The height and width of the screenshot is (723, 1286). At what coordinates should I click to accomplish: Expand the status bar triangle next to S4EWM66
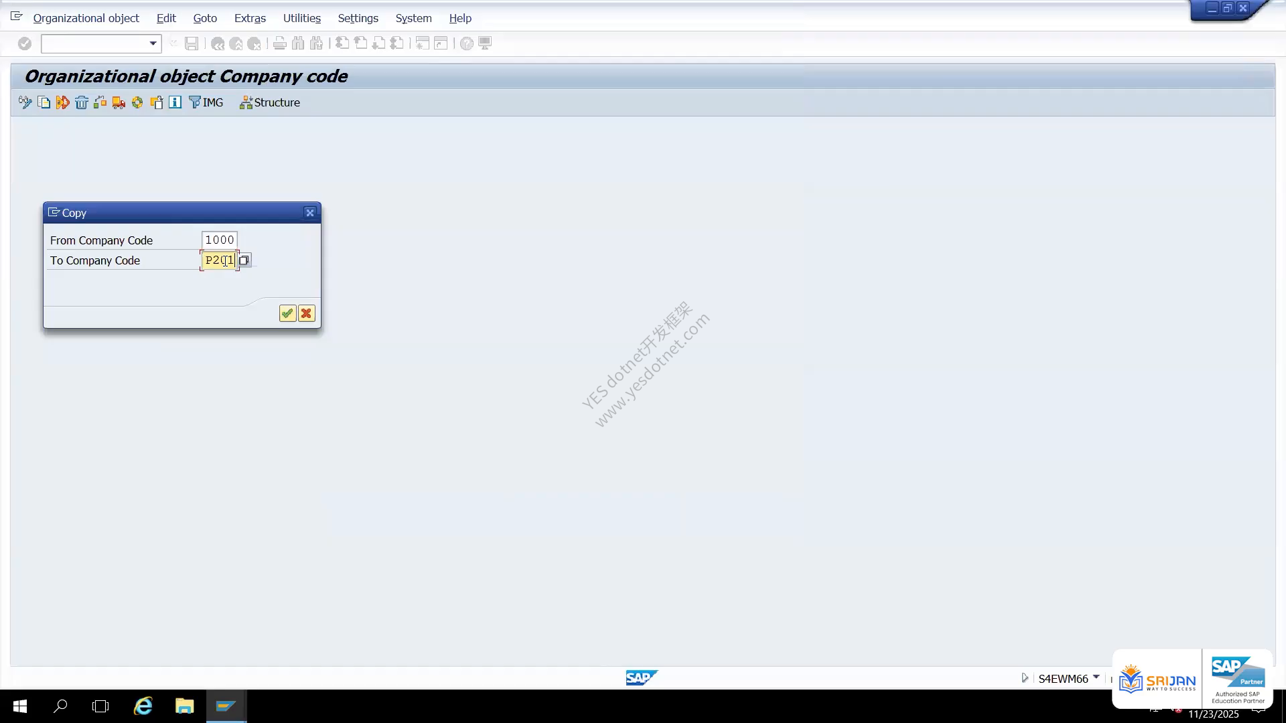click(x=1025, y=678)
